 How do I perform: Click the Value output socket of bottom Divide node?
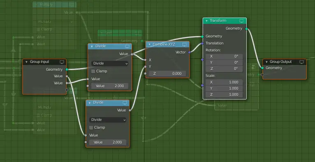click(x=130, y=110)
